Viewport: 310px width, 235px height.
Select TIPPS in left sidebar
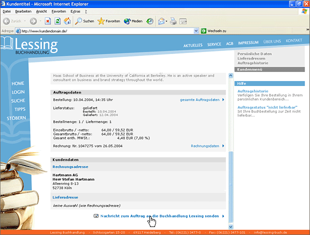pos(20,109)
